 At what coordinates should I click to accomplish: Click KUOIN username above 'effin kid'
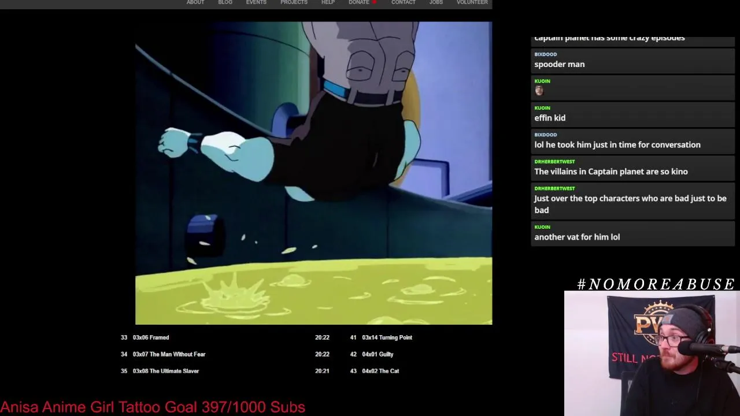pyautogui.click(x=542, y=108)
